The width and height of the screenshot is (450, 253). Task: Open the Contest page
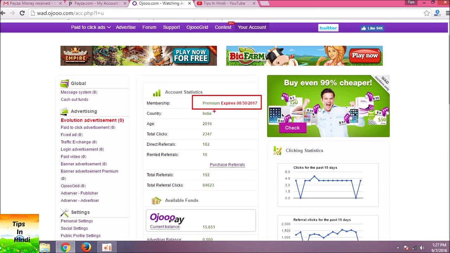(x=223, y=27)
